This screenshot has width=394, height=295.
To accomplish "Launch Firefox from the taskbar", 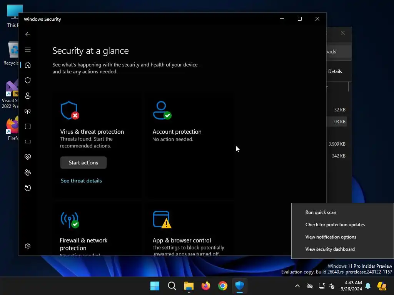I will (206, 286).
